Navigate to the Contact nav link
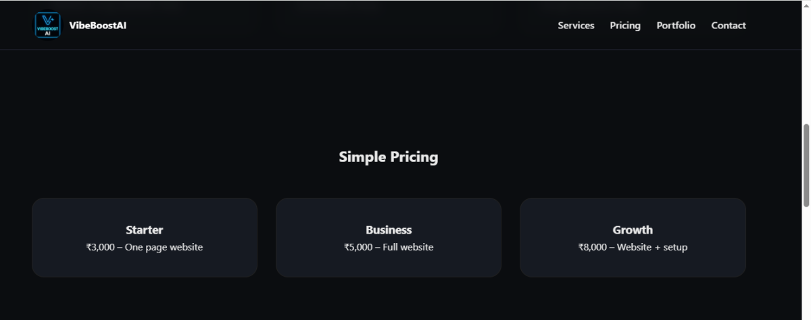811x320 pixels. pos(729,26)
